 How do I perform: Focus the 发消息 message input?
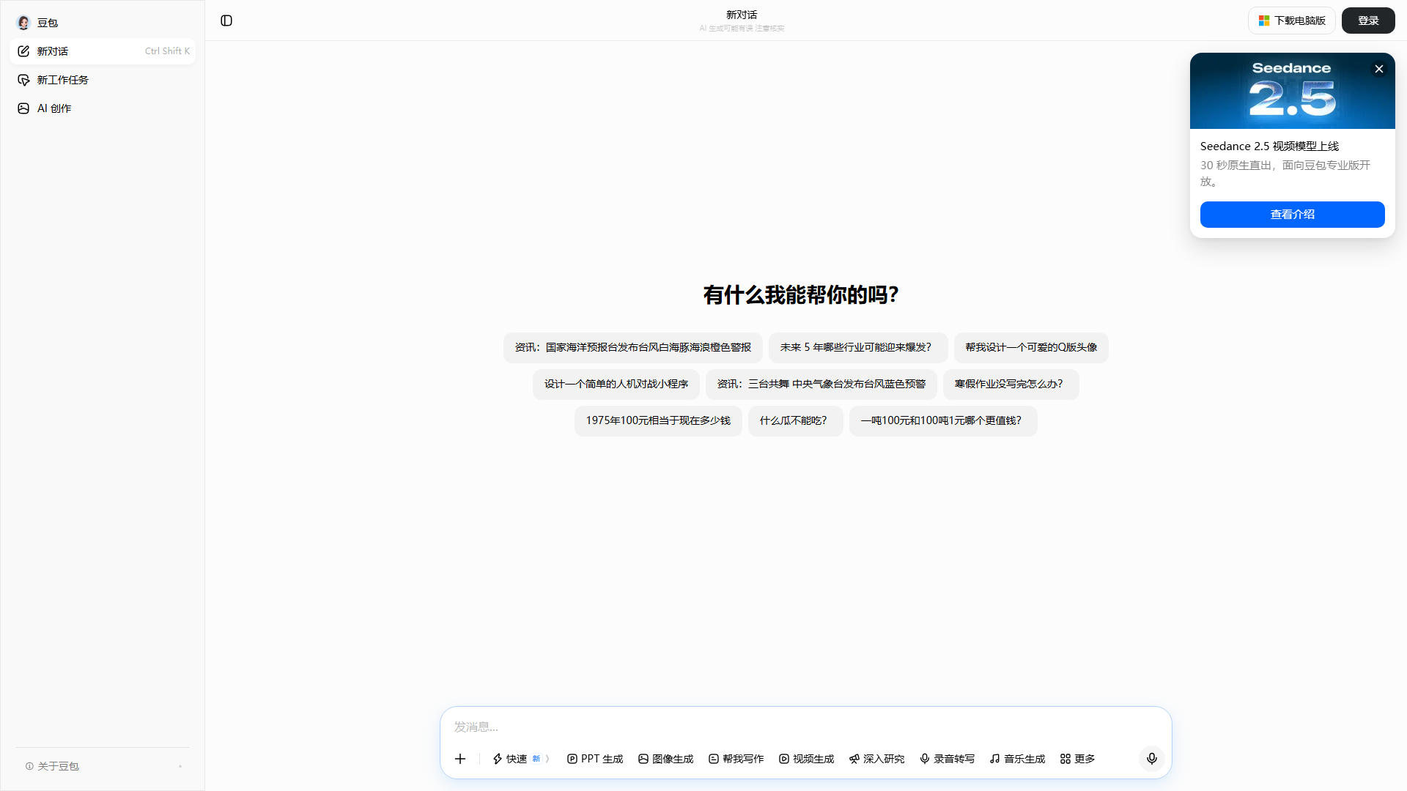pyautogui.click(x=806, y=727)
